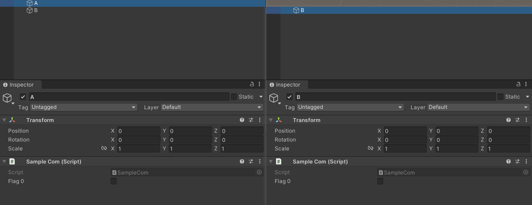
Task: Disable the active checkbox for object A
Action: click(x=23, y=97)
